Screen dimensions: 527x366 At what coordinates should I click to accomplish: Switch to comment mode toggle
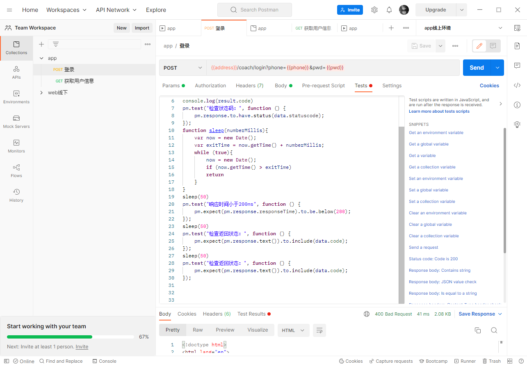point(493,46)
